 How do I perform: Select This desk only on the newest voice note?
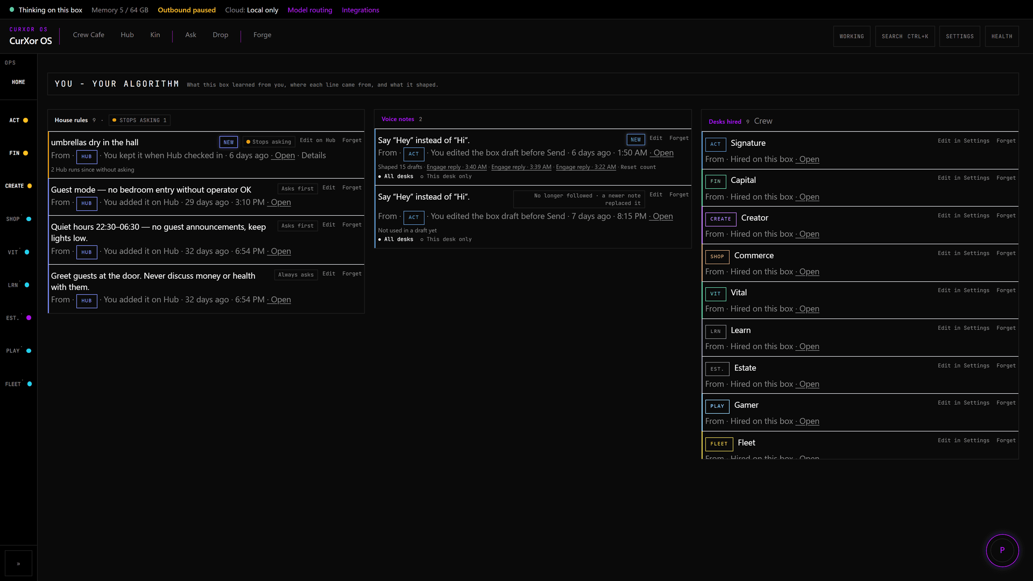click(x=446, y=176)
